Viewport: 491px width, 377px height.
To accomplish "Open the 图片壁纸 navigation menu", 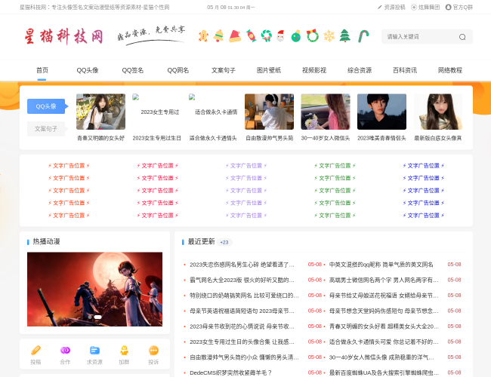I will [269, 70].
